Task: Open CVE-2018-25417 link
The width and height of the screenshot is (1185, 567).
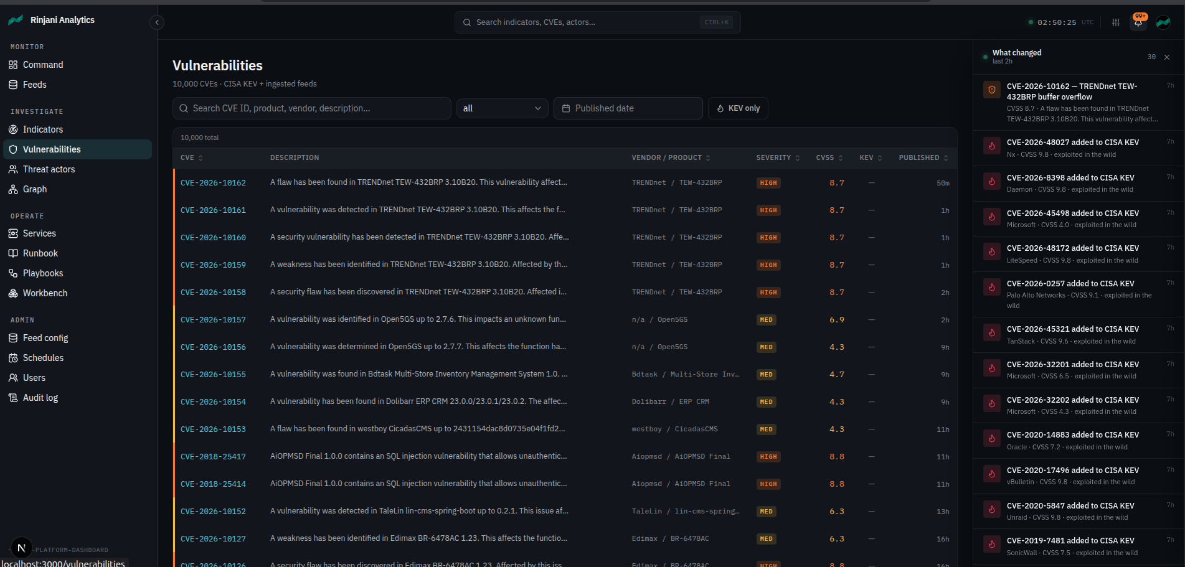Action: (213, 457)
